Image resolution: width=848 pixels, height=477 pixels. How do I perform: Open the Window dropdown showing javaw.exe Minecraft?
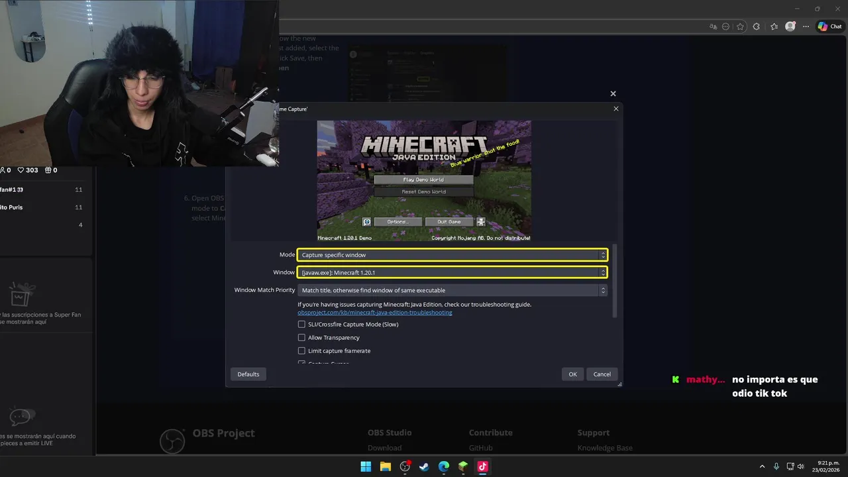pos(452,272)
